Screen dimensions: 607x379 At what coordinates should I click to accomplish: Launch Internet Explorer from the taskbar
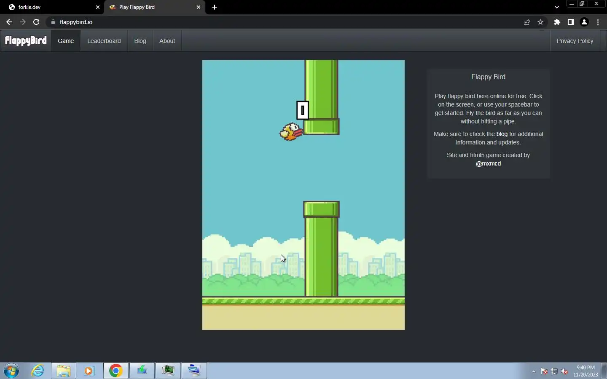click(x=38, y=371)
